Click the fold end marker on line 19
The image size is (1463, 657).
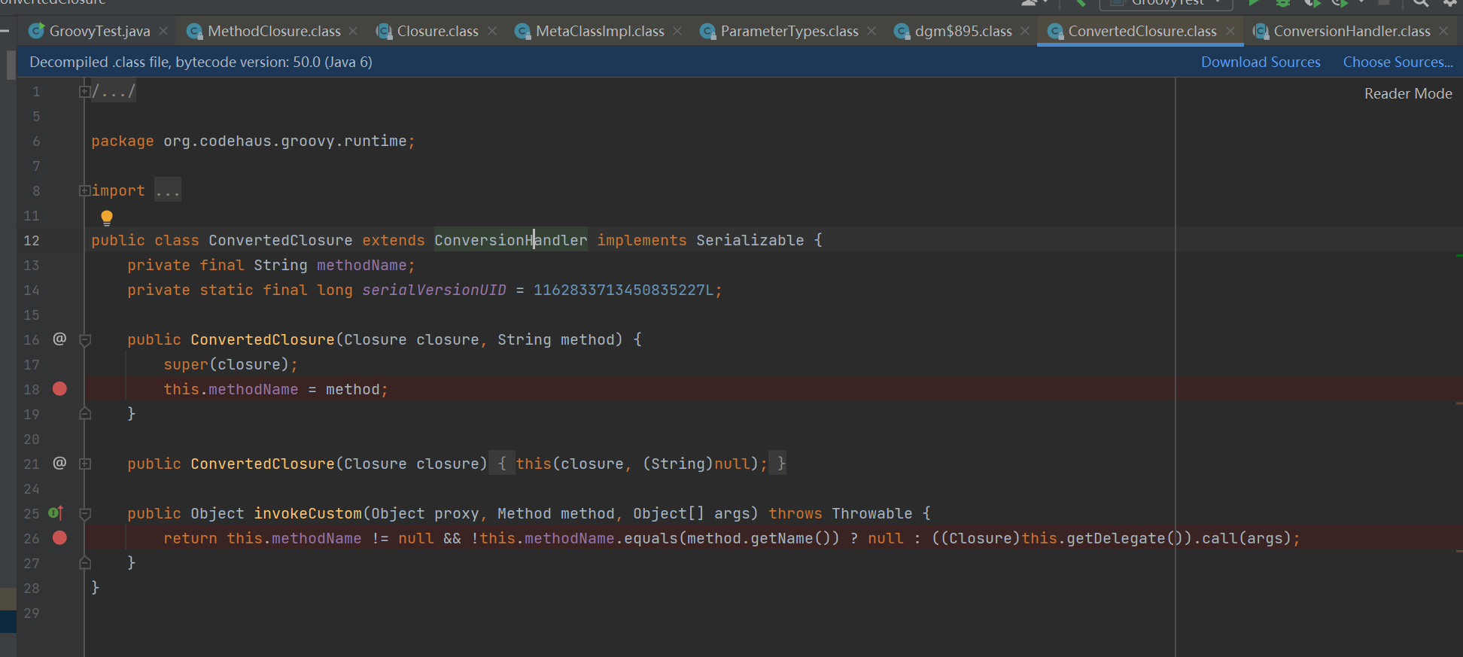pos(85,413)
